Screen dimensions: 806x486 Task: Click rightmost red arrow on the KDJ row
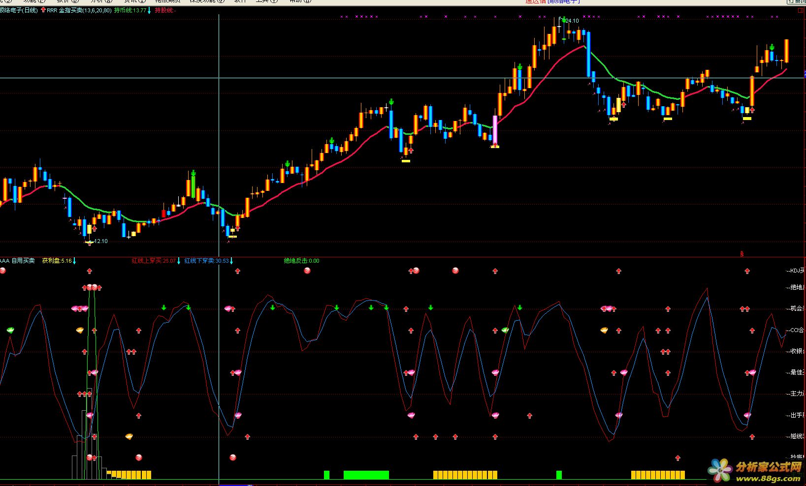point(747,271)
